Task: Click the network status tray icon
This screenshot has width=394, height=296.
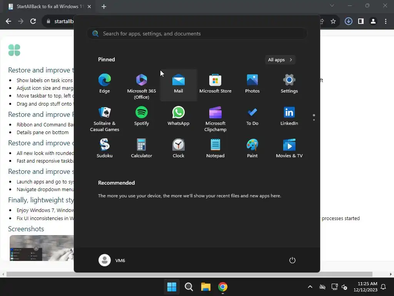Action: click(334, 287)
